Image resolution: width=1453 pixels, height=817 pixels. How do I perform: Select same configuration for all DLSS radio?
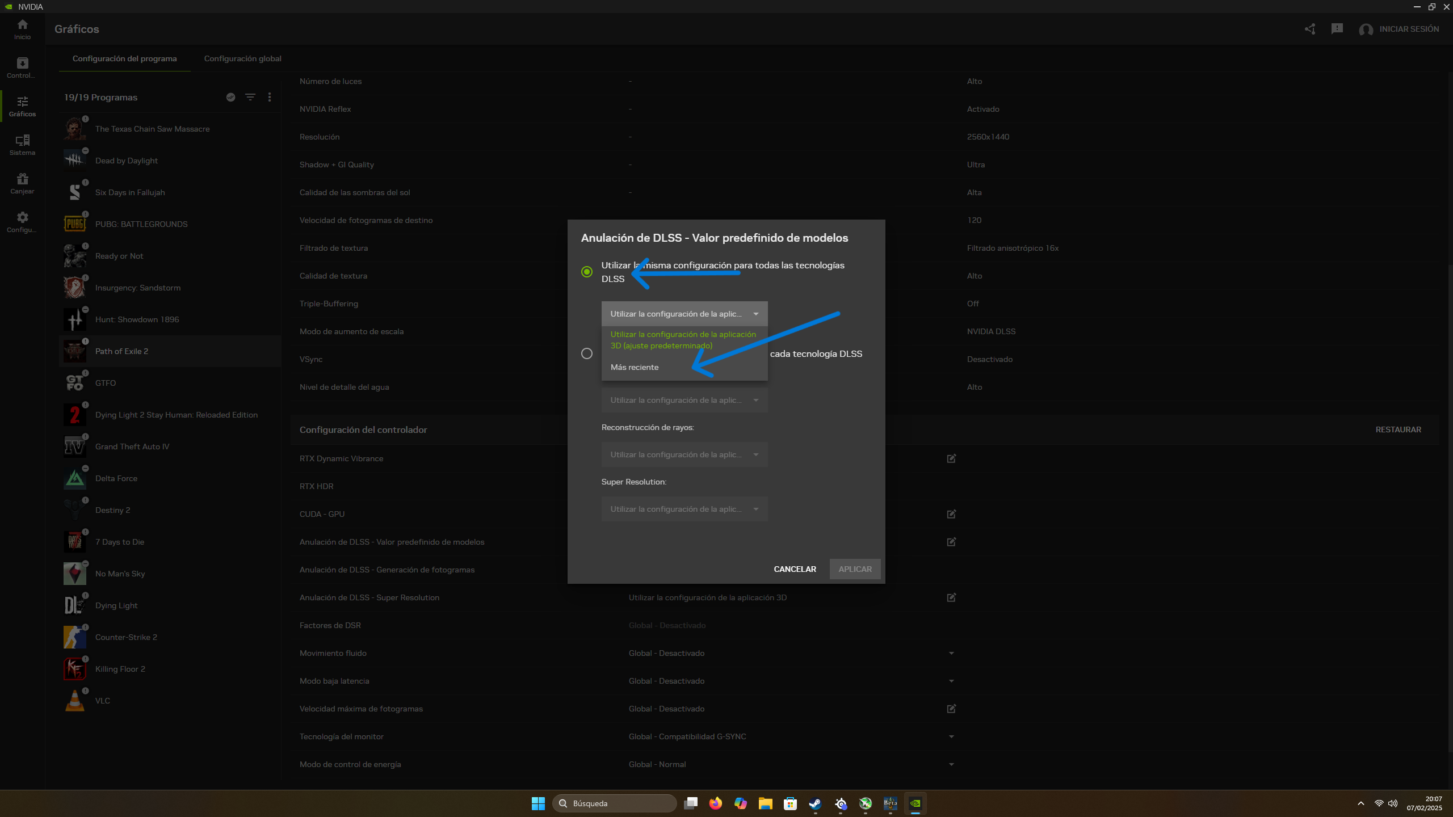point(587,272)
